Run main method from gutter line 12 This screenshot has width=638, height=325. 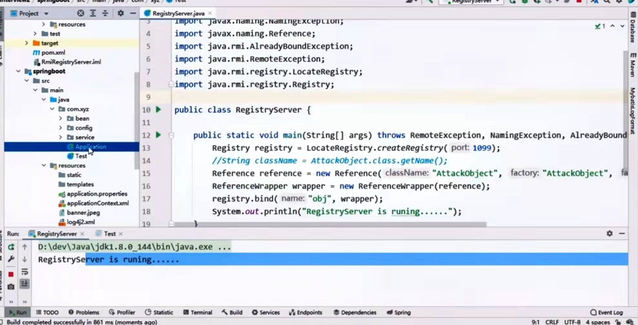pyautogui.click(x=158, y=135)
